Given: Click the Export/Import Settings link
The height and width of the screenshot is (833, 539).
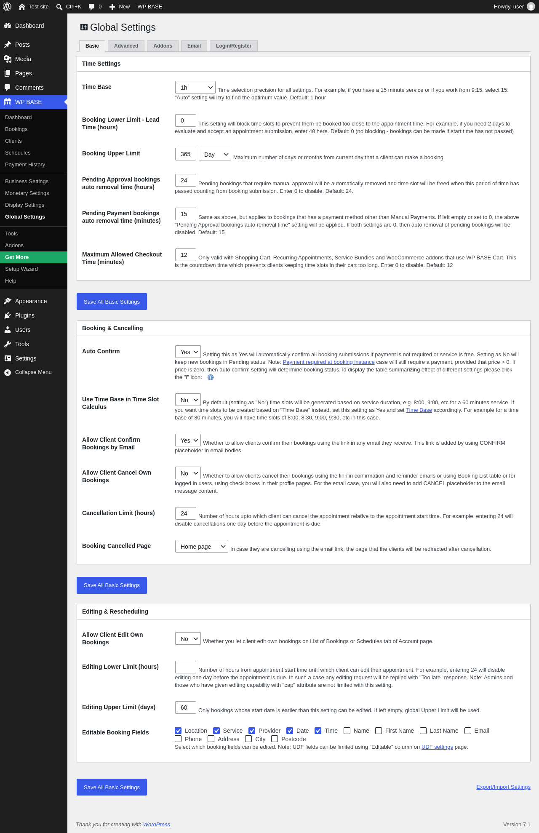Looking at the screenshot, I should point(503,787).
